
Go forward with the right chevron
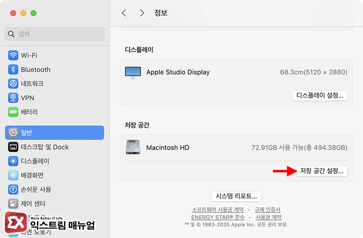142,13
